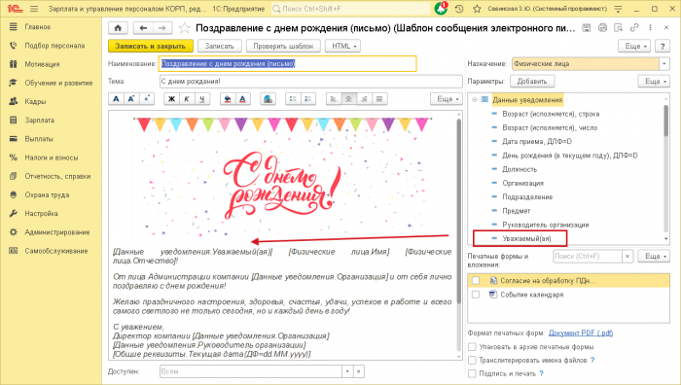Toggle the Подпись и печать checkbox

point(472,373)
